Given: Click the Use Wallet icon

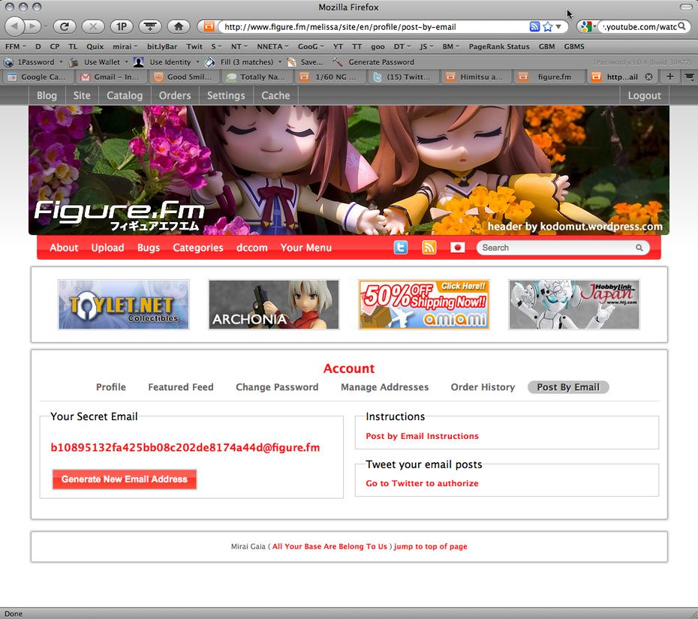Looking at the screenshot, I should (x=74, y=62).
